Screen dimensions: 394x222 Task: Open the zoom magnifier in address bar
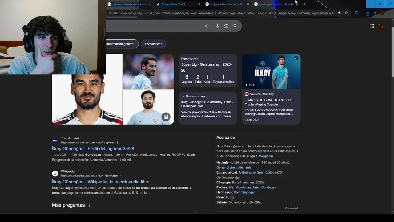340,13
